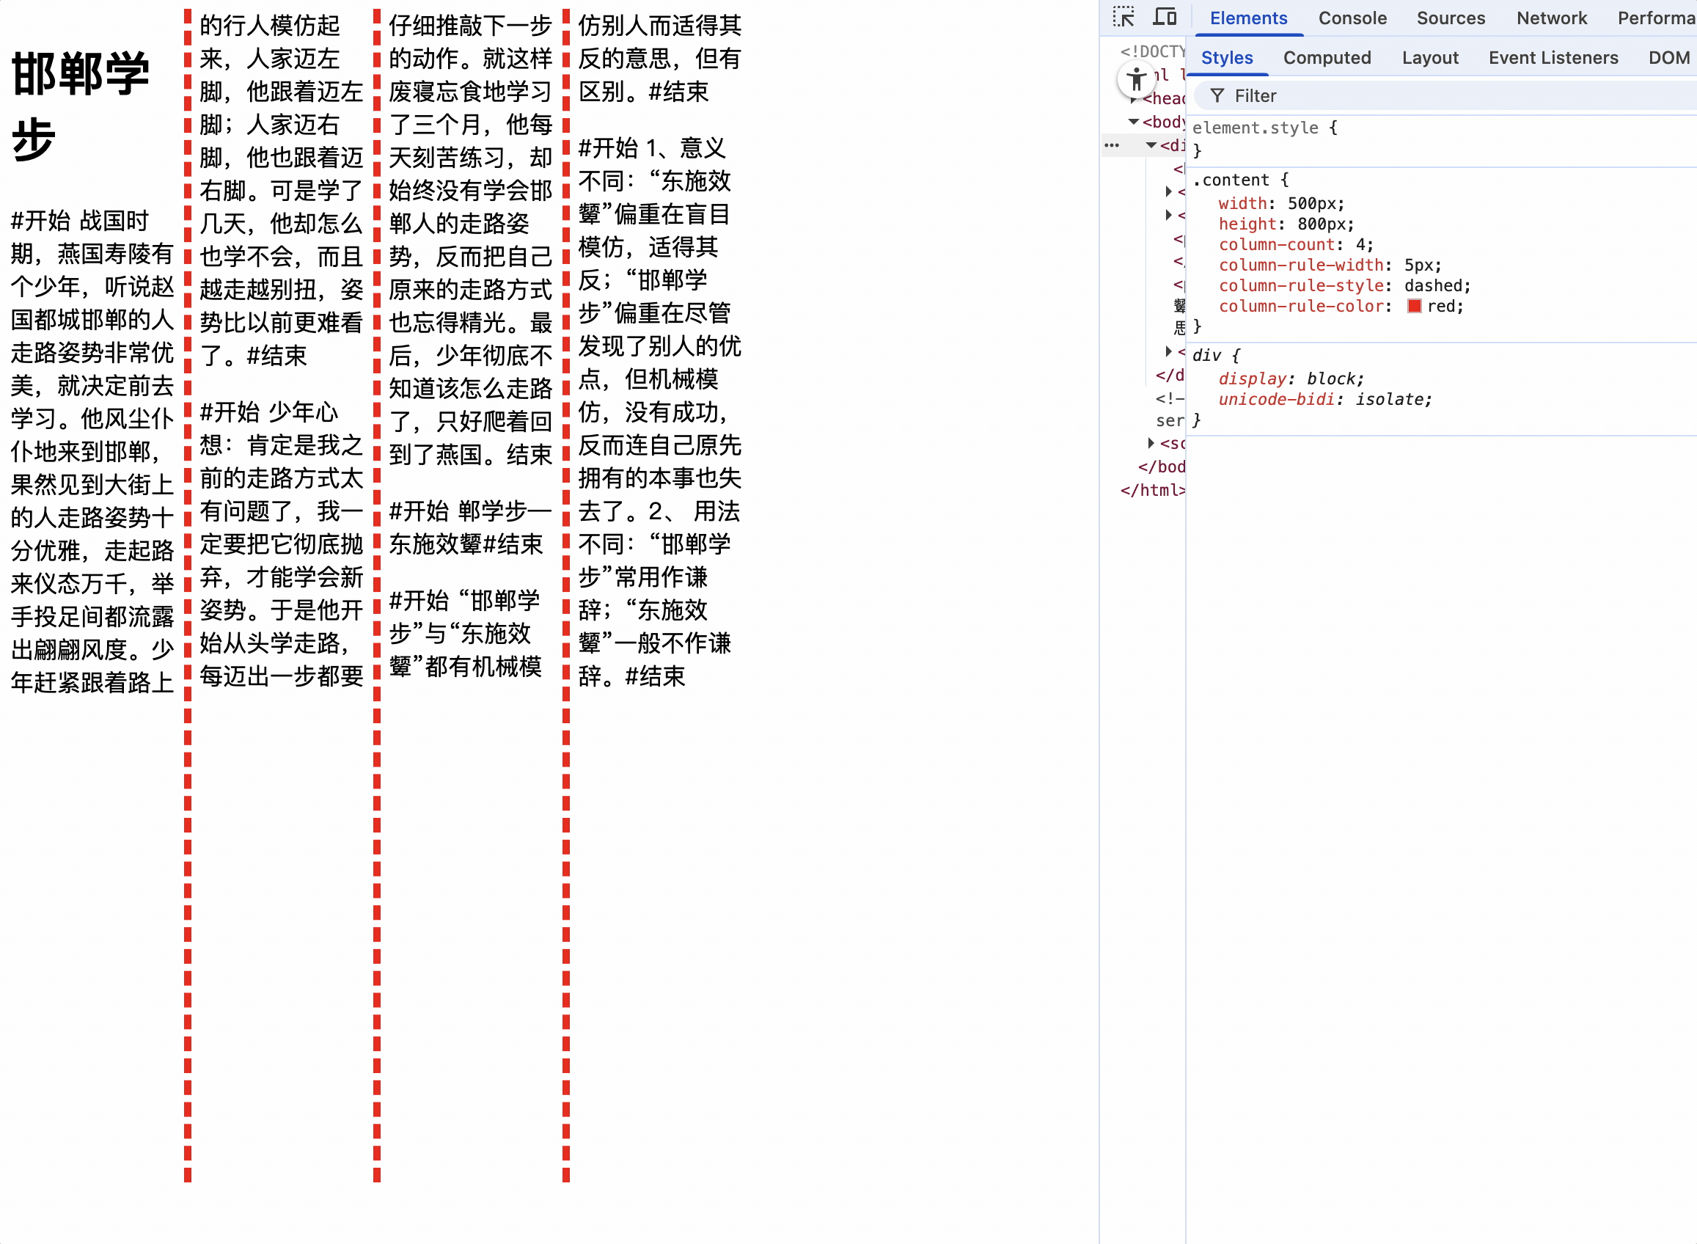This screenshot has width=1697, height=1244.
Task: Select the Computed styles tab
Action: 1327,58
